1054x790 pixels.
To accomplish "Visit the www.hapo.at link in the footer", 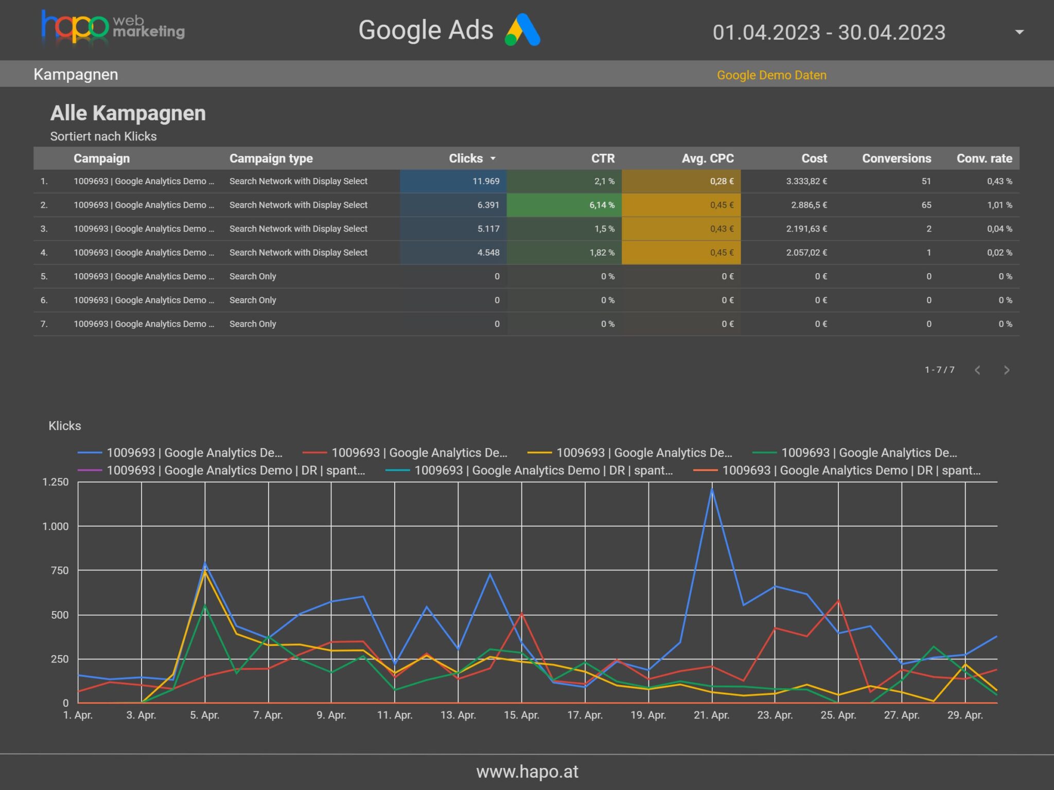I will click(527, 771).
